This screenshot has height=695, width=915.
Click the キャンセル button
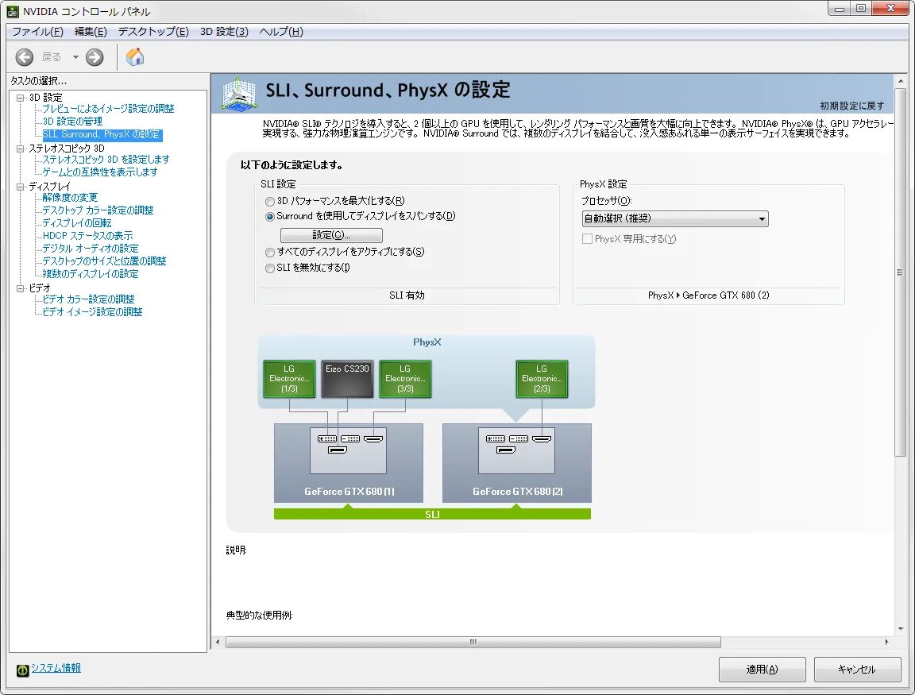pos(857,670)
